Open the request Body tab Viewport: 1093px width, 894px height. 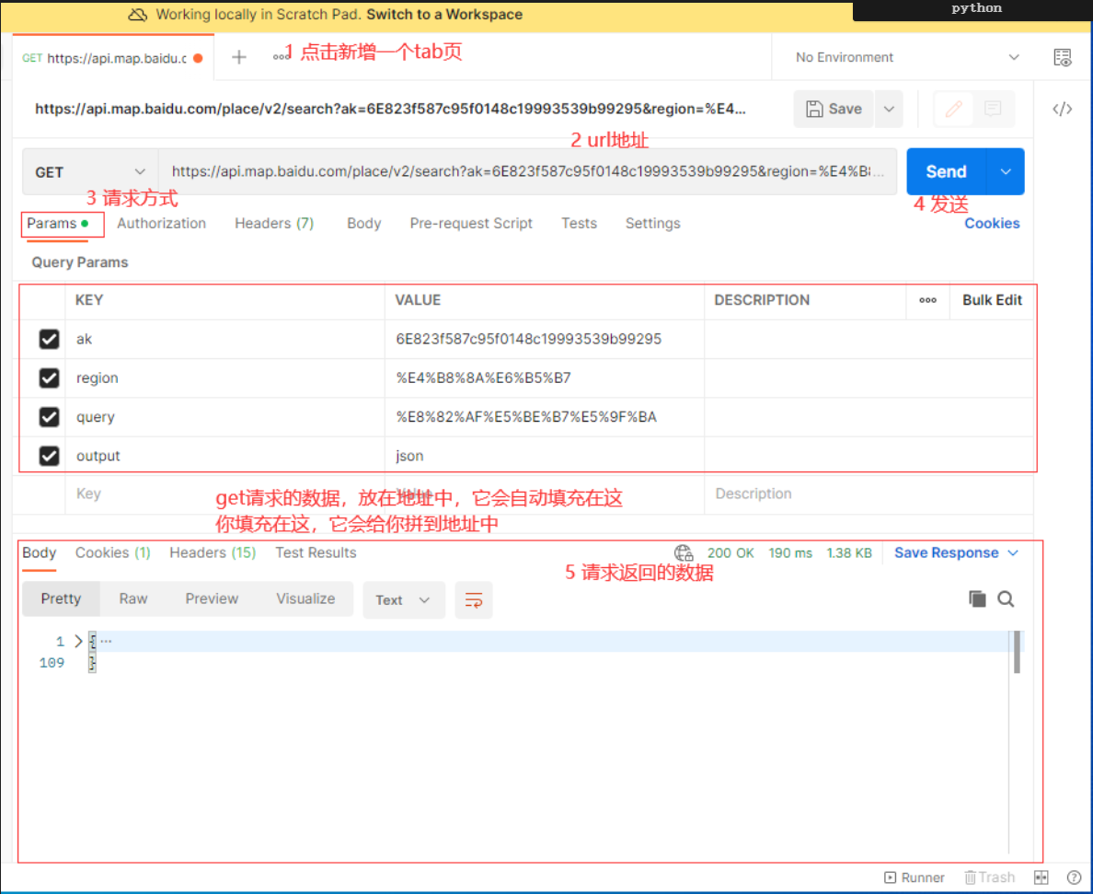(363, 223)
